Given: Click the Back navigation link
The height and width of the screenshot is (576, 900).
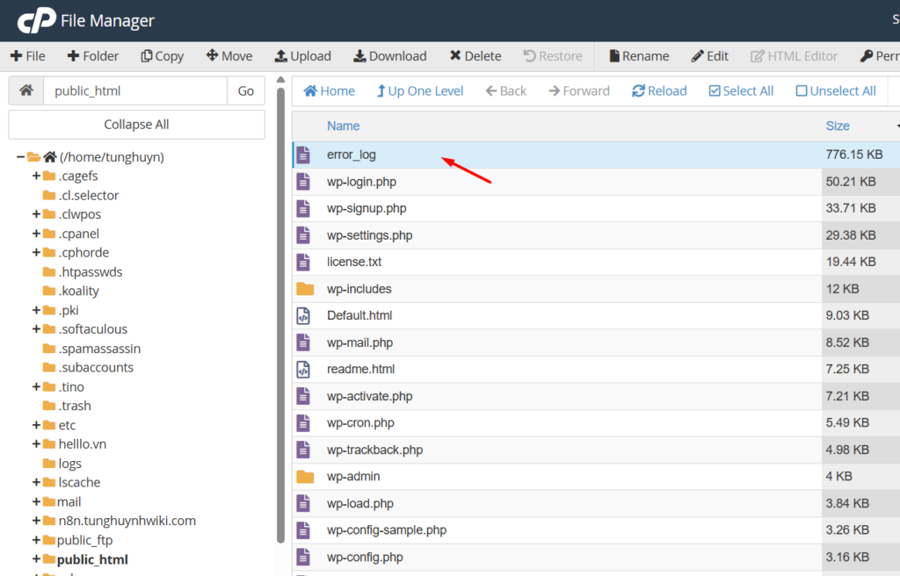Looking at the screenshot, I should click(x=506, y=90).
